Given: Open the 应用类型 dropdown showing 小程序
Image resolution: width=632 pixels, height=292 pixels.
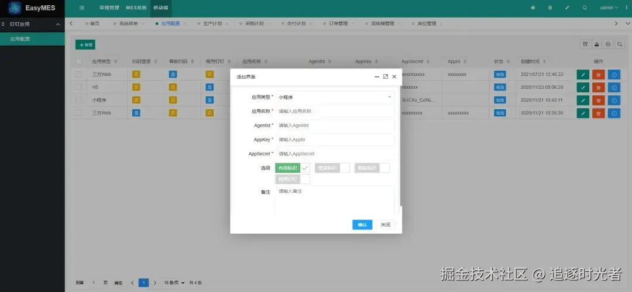Looking at the screenshot, I should (x=335, y=97).
